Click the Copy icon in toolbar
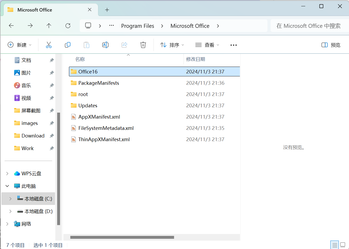The width and height of the screenshot is (349, 249). [68, 45]
